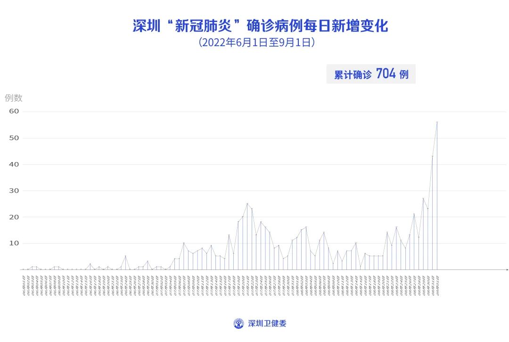
Task: Click the 深圳卫健委 footer text
Action: pos(267,324)
